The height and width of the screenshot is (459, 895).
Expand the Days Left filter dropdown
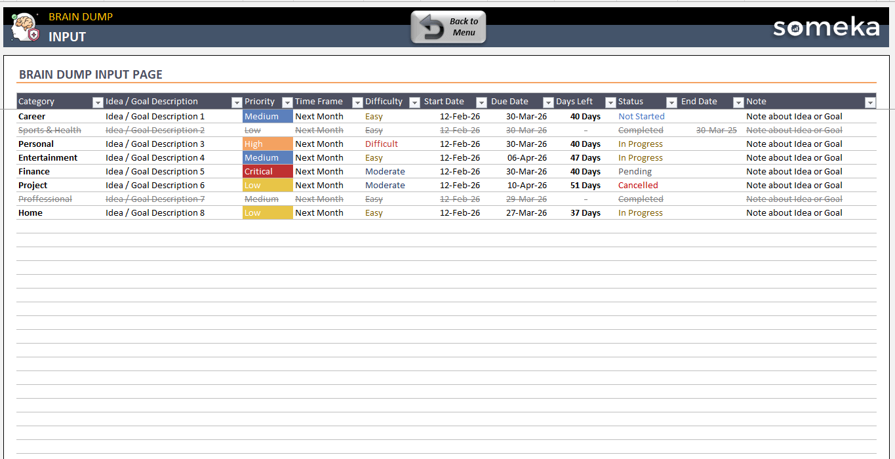pos(610,102)
